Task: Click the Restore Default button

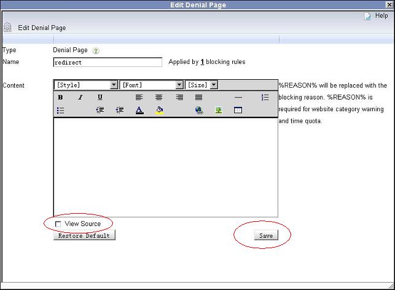Action: 84,235
